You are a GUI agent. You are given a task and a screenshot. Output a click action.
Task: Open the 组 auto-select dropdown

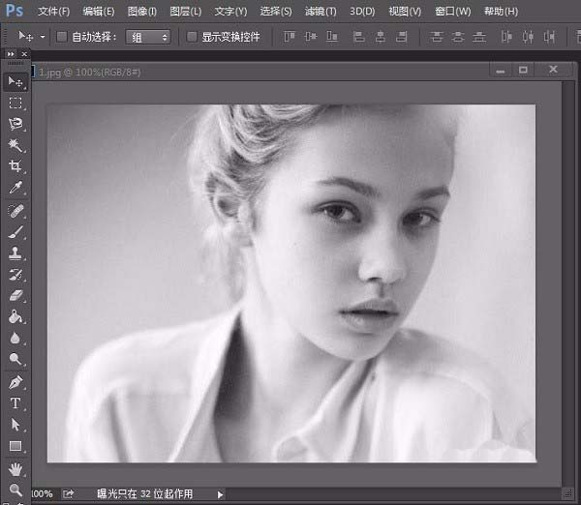click(x=148, y=37)
